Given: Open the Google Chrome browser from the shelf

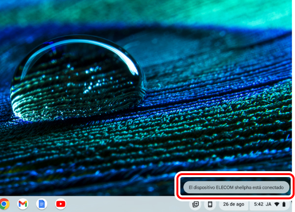Looking at the screenshot, I should pos(4,204).
